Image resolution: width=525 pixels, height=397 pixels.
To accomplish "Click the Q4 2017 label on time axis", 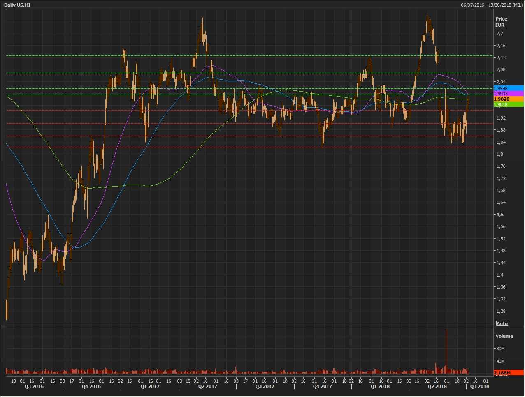I will point(322,386).
